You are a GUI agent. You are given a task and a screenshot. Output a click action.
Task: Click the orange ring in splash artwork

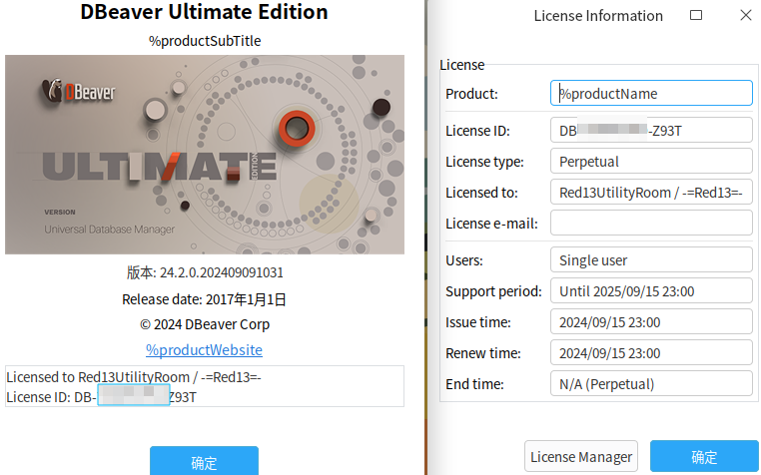297,129
